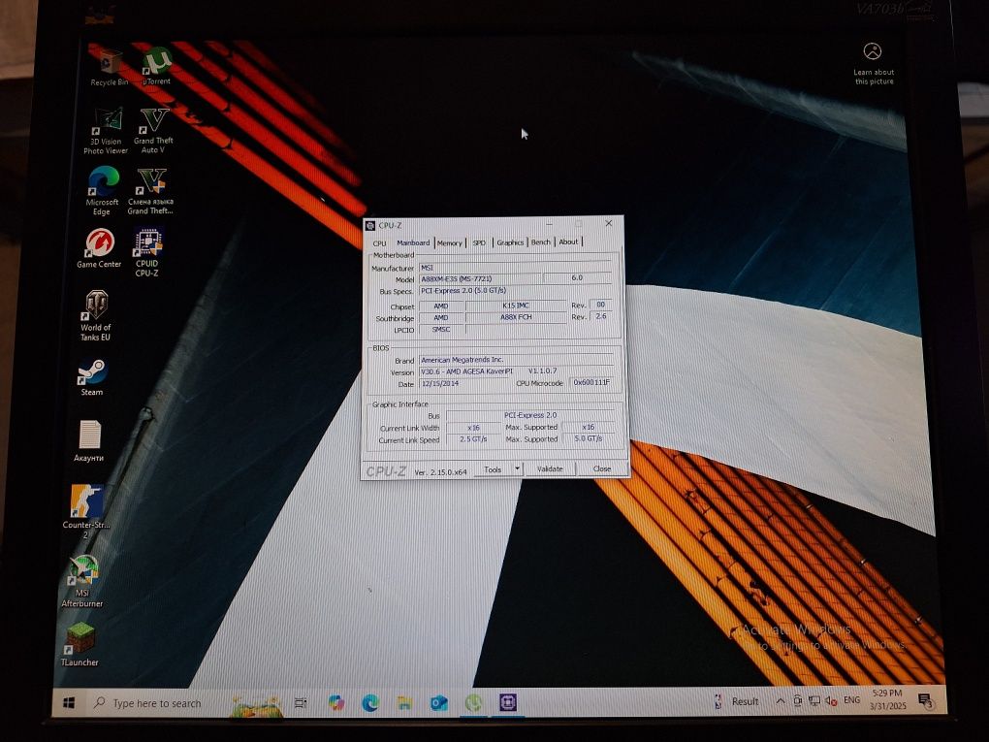Open the Tools dropdown arrow in CPU-Z
Image resolution: width=989 pixels, height=742 pixels.
(x=517, y=468)
